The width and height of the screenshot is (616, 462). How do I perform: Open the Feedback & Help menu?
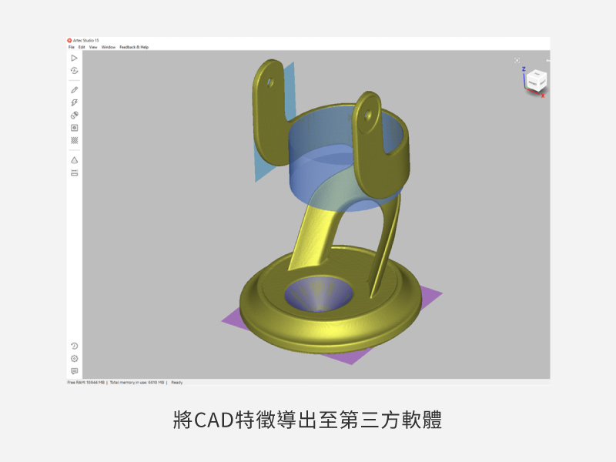(x=135, y=46)
